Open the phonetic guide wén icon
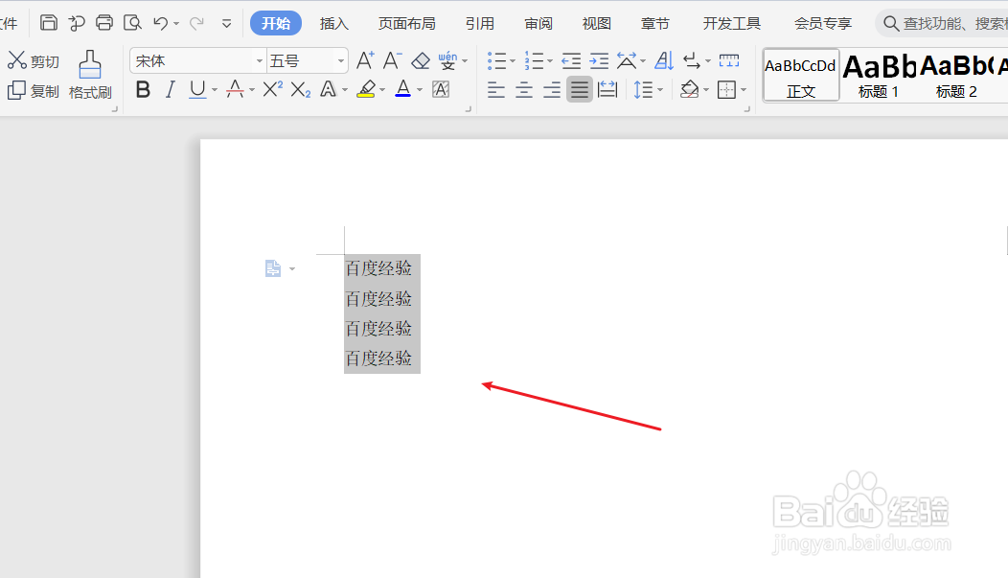Image resolution: width=1008 pixels, height=578 pixels. [x=447, y=61]
